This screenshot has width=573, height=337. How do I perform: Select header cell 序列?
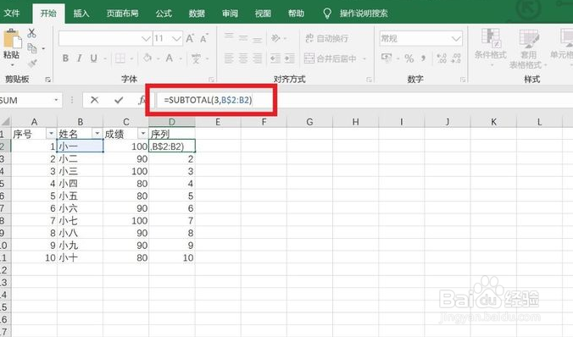(x=172, y=134)
